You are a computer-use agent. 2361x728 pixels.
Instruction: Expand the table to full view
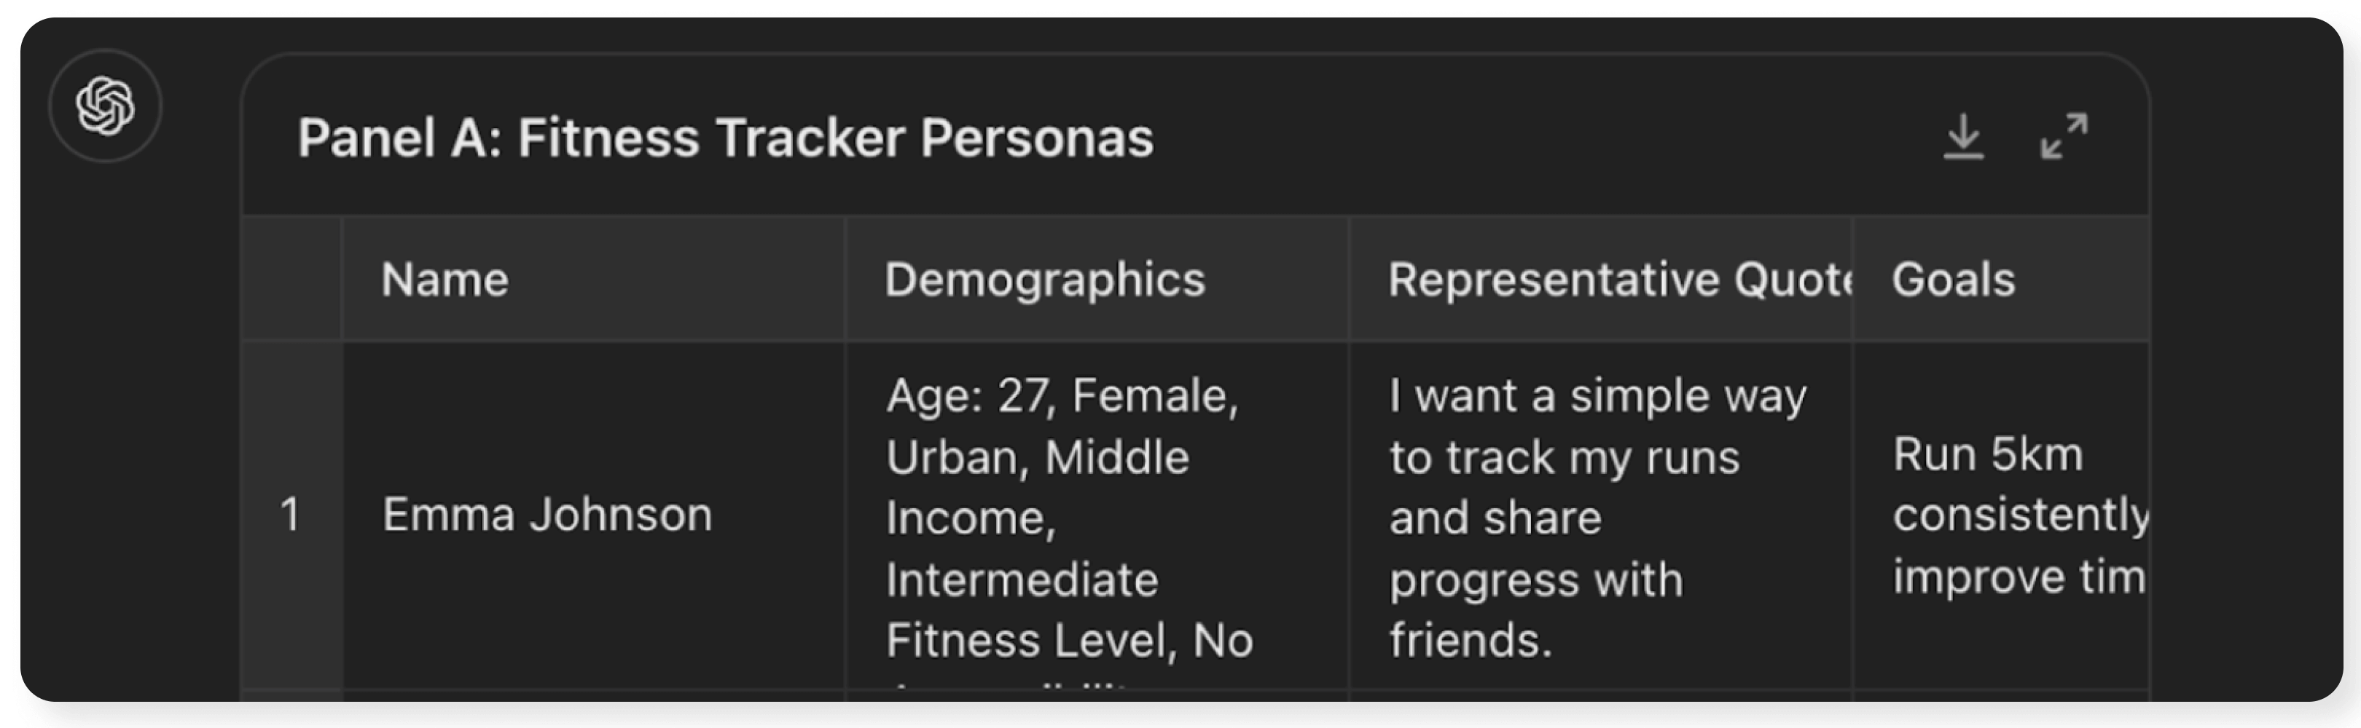pos(2064,136)
